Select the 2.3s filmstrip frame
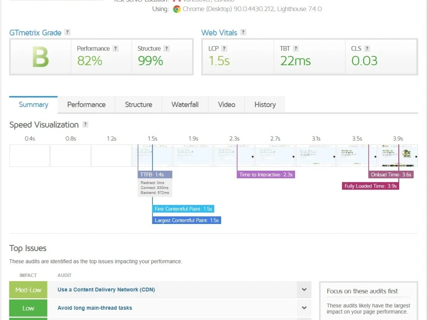Image resolution: width=427 pixels, height=320 pixels. pos(234,155)
